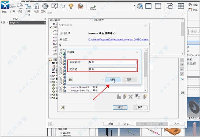Click 确定 in the library configuration dialog
Screen dimensions: 200x137
120,108
